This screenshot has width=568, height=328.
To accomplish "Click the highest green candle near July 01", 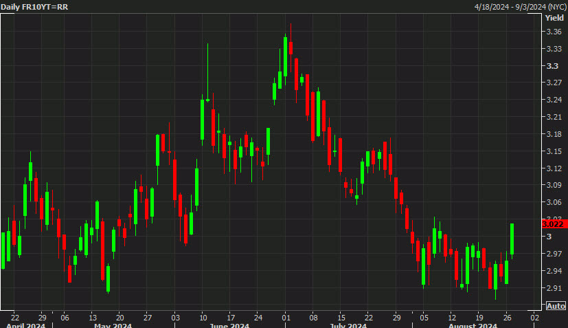I will point(285,55).
